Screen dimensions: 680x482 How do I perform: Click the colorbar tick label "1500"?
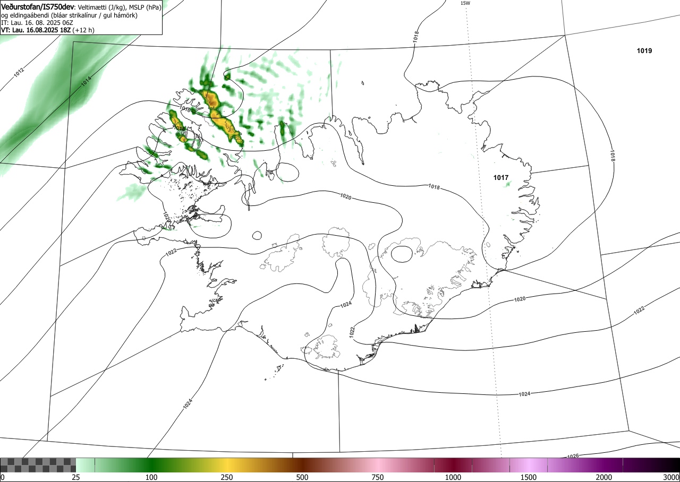(x=529, y=477)
